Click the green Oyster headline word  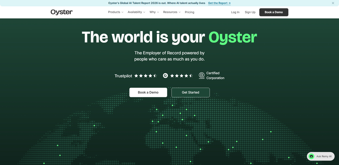pos(233,38)
